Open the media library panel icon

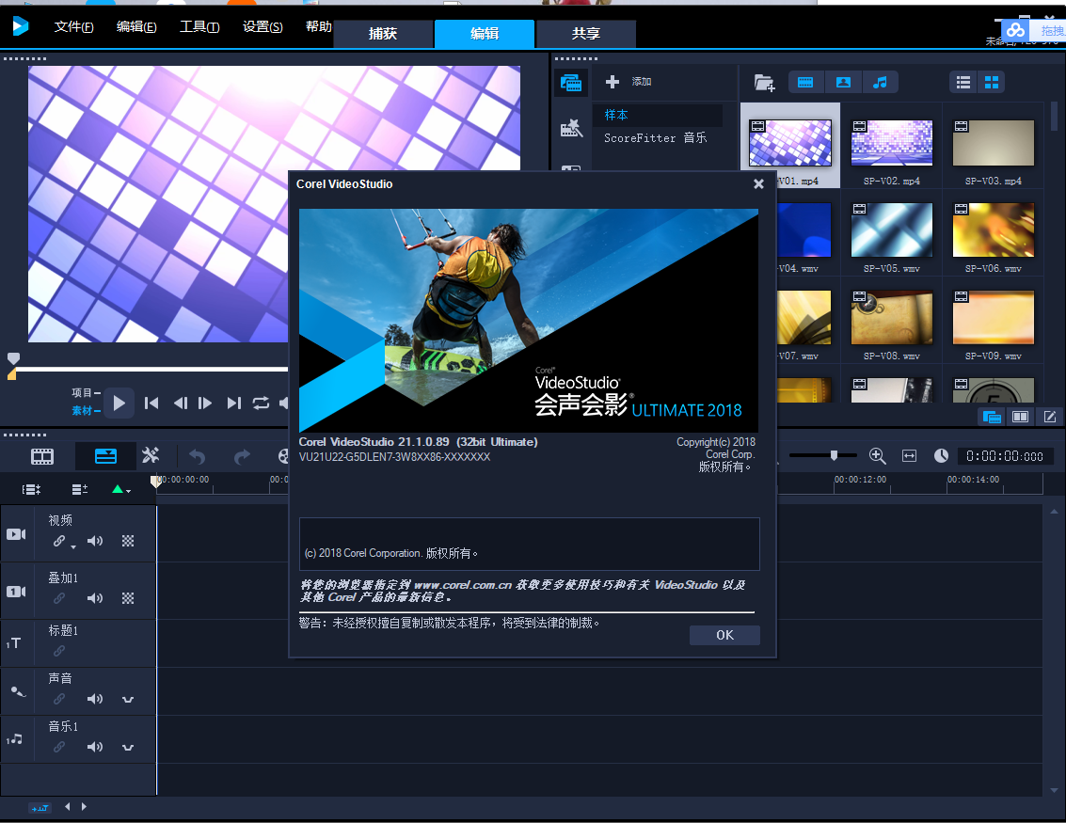coord(571,83)
